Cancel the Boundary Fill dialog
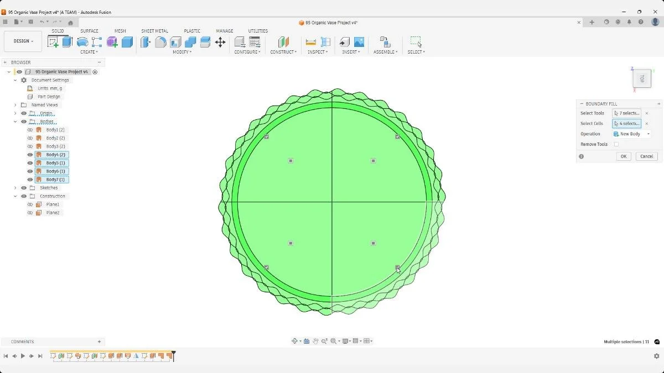Image resolution: width=664 pixels, height=373 pixels. pyautogui.click(x=646, y=156)
